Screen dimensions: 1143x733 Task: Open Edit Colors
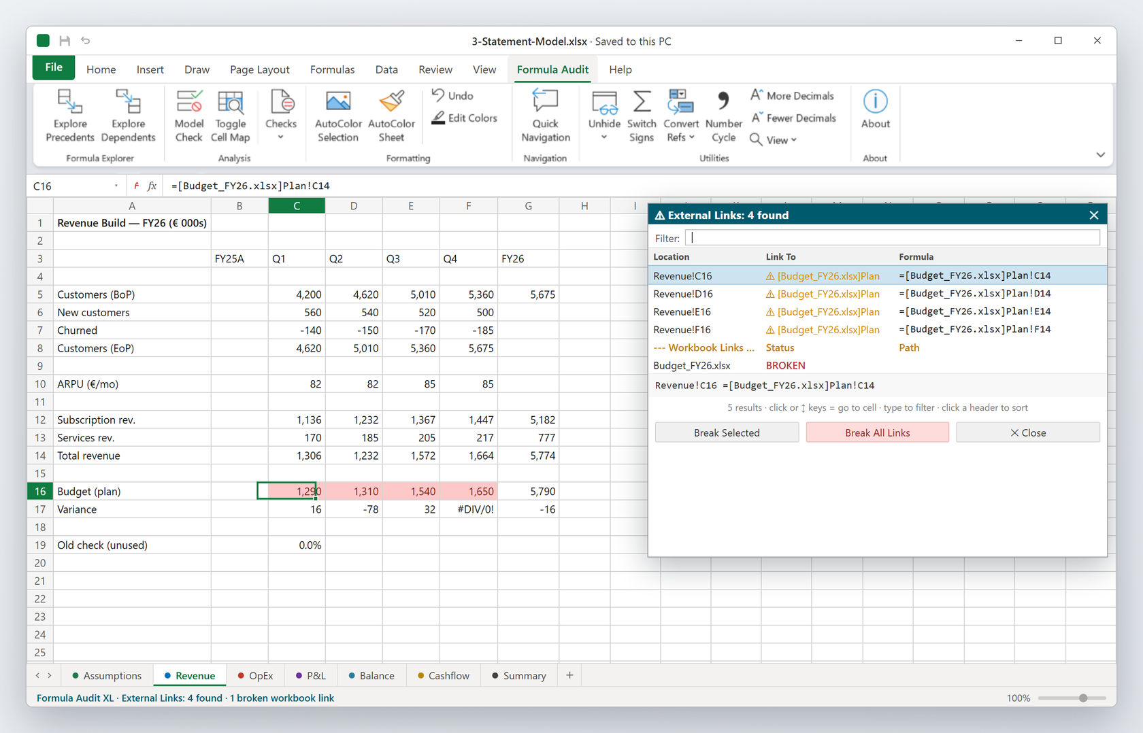click(465, 118)
